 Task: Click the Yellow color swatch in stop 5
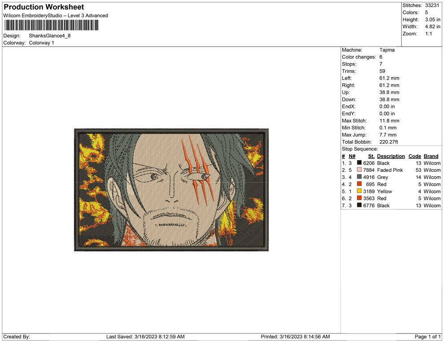tap(359, 191)
